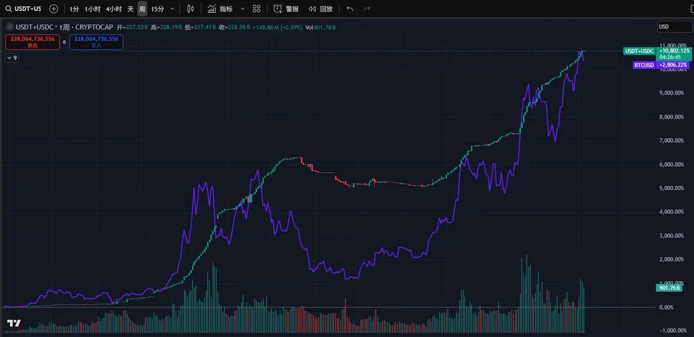Click the BTCUSD purple price label
This screenshot has height=337, width=694.
pyautogui.click(x=644, y=65)
